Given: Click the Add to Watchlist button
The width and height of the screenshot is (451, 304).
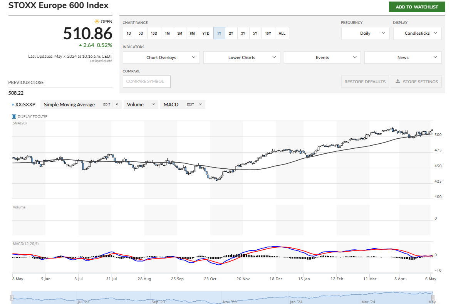Looking at the screenshot, I should 417,7.
